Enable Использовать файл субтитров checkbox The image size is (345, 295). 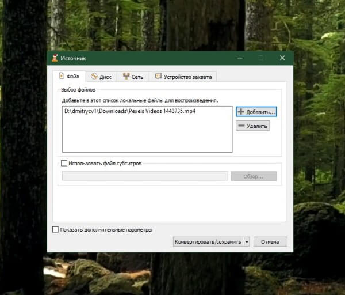point(64,164)
